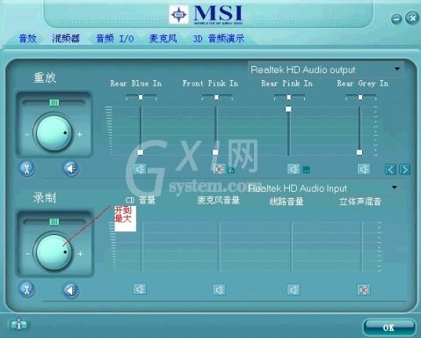
Task: Toggle mute for CD 音量
Action: 140,290
